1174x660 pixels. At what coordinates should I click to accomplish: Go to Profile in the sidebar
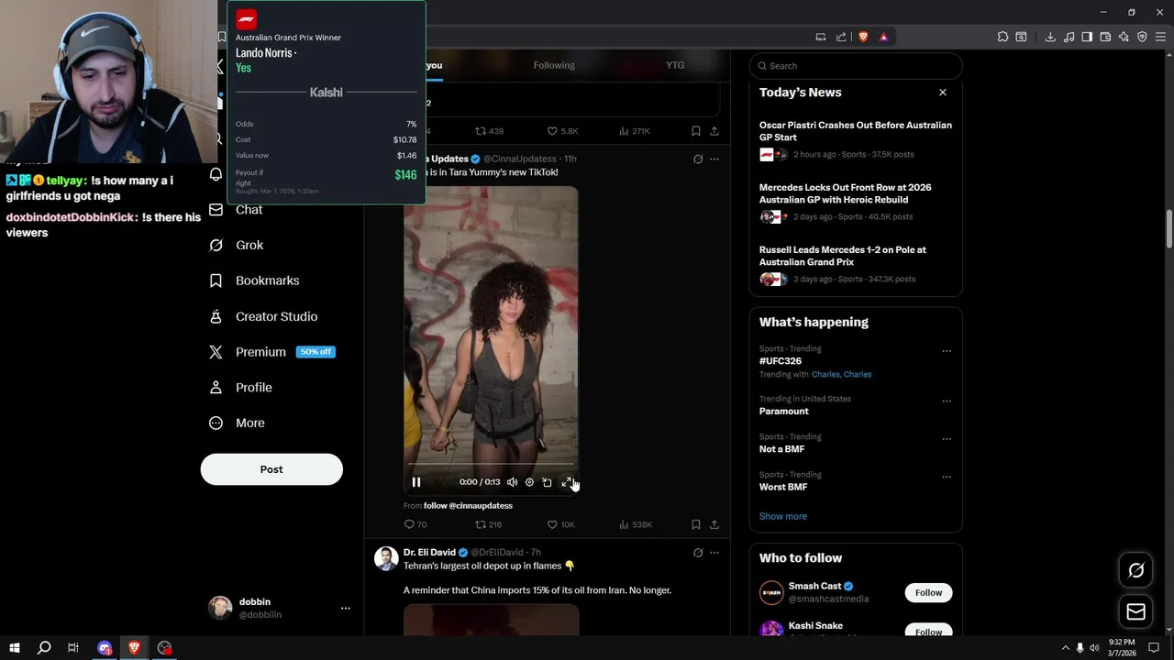(240, 388)
